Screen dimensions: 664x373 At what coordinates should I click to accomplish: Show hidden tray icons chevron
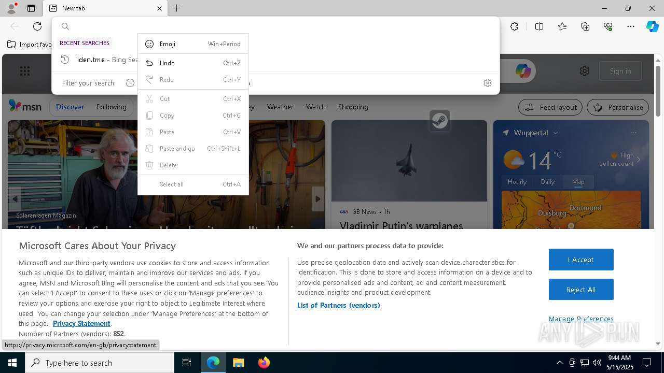click(559, 363)
